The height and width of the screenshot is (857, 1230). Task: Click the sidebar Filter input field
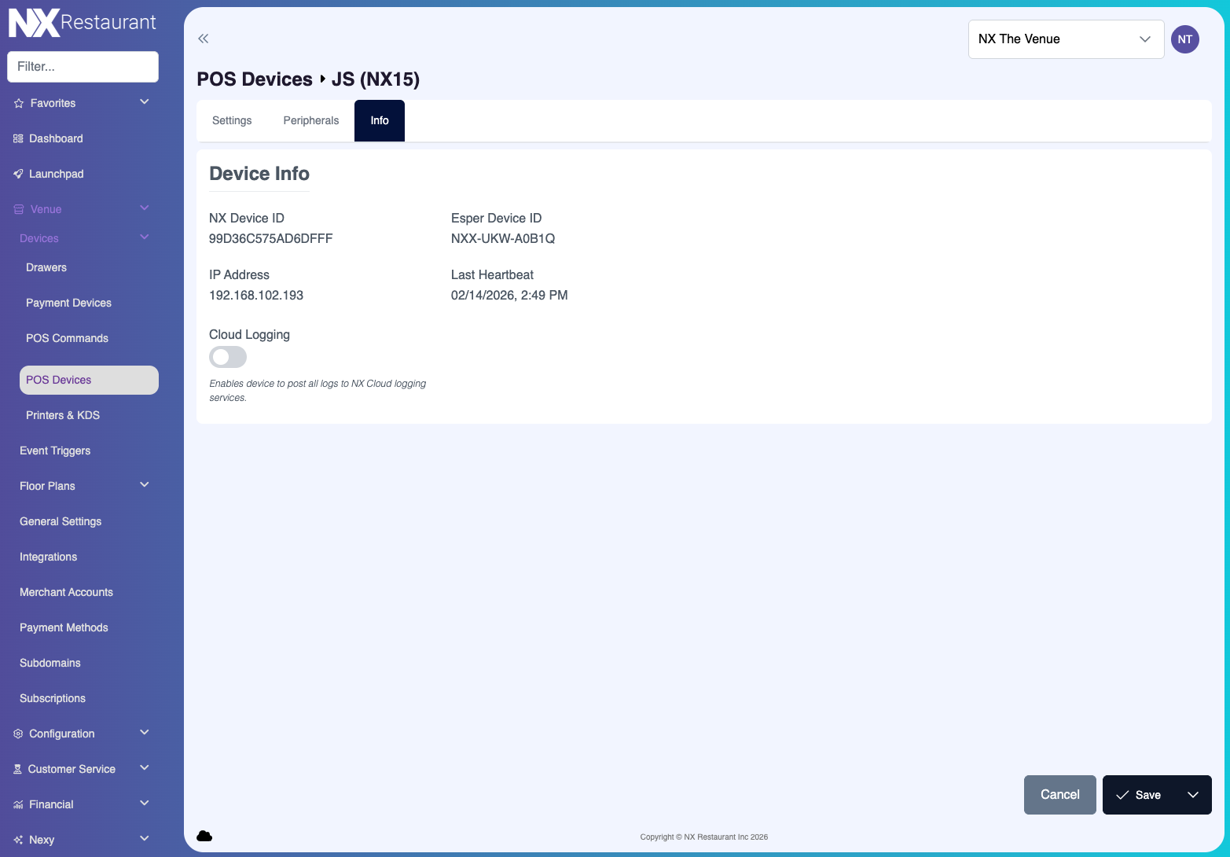click(x=83, y=67)
